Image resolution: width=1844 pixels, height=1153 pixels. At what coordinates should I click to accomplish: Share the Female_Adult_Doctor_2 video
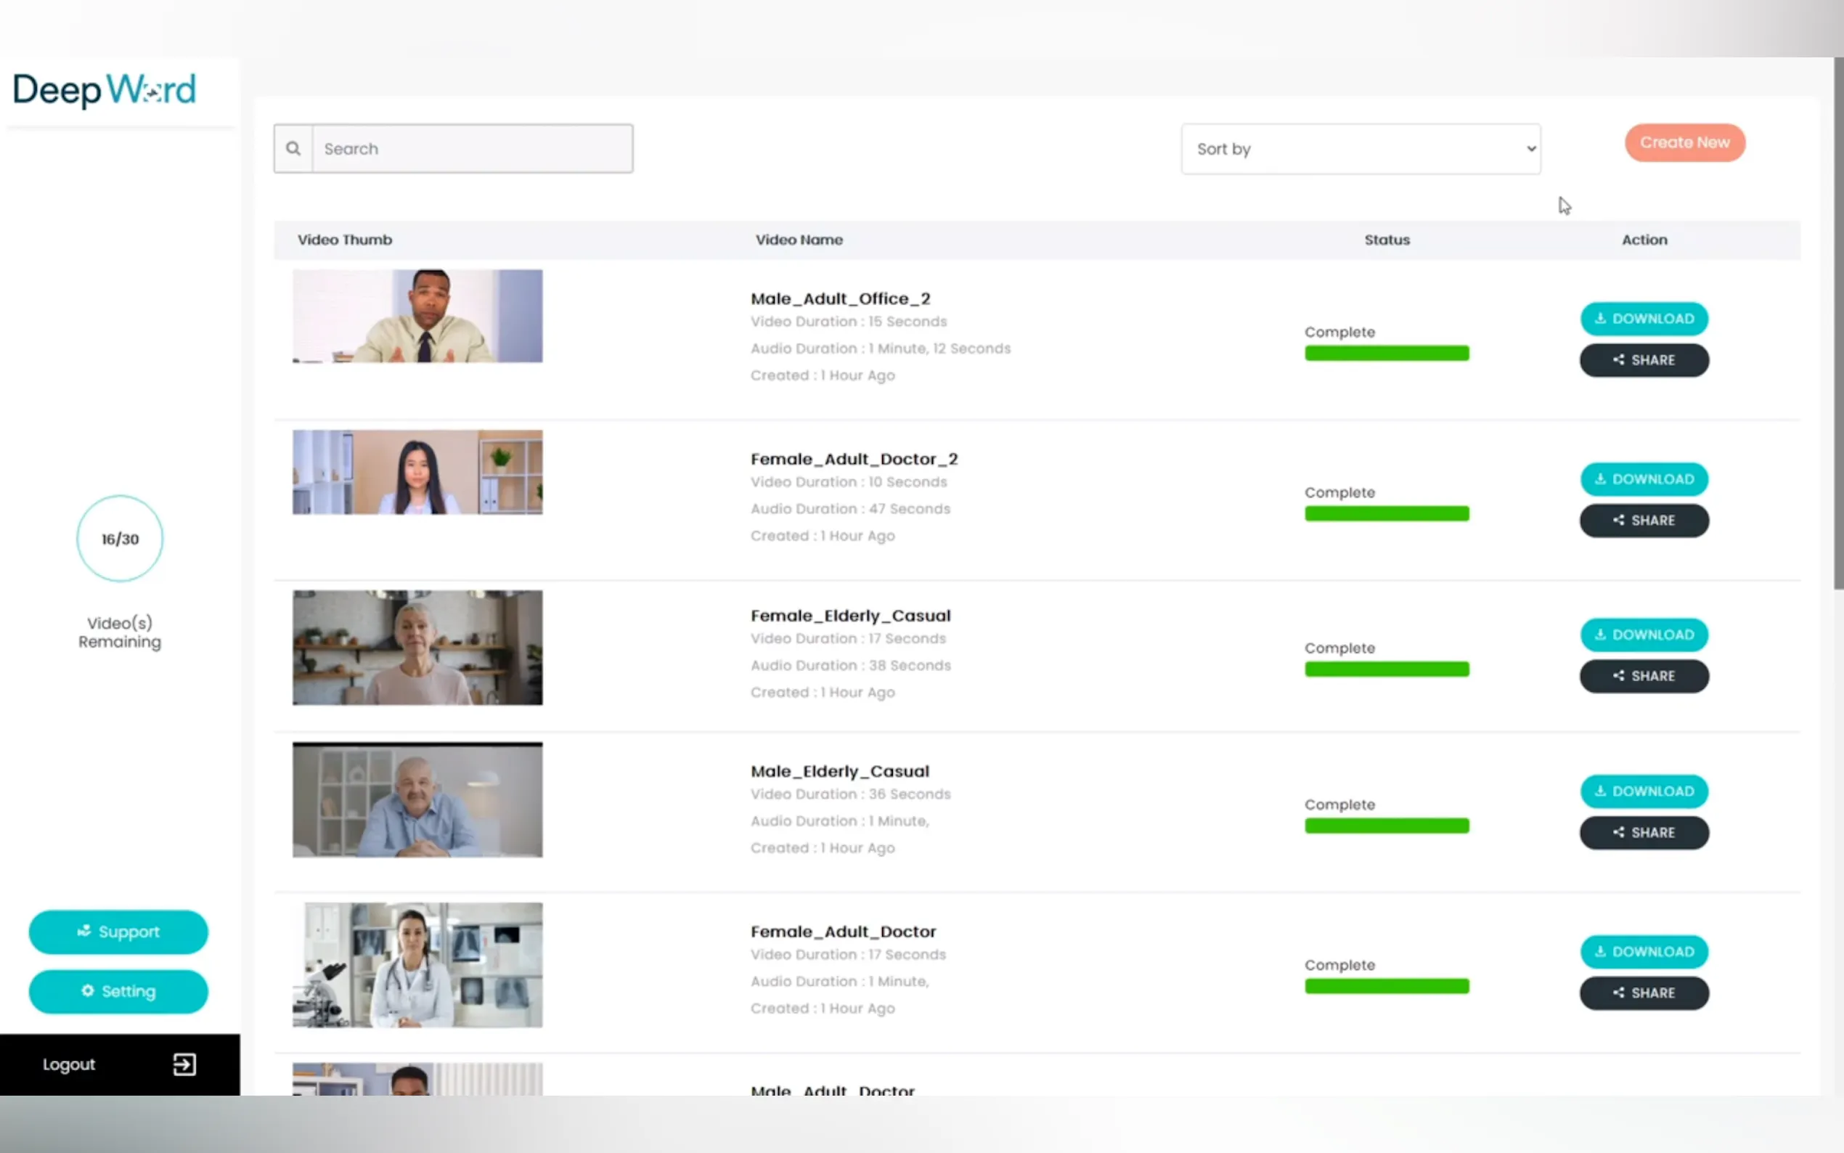click(1644, 520)
